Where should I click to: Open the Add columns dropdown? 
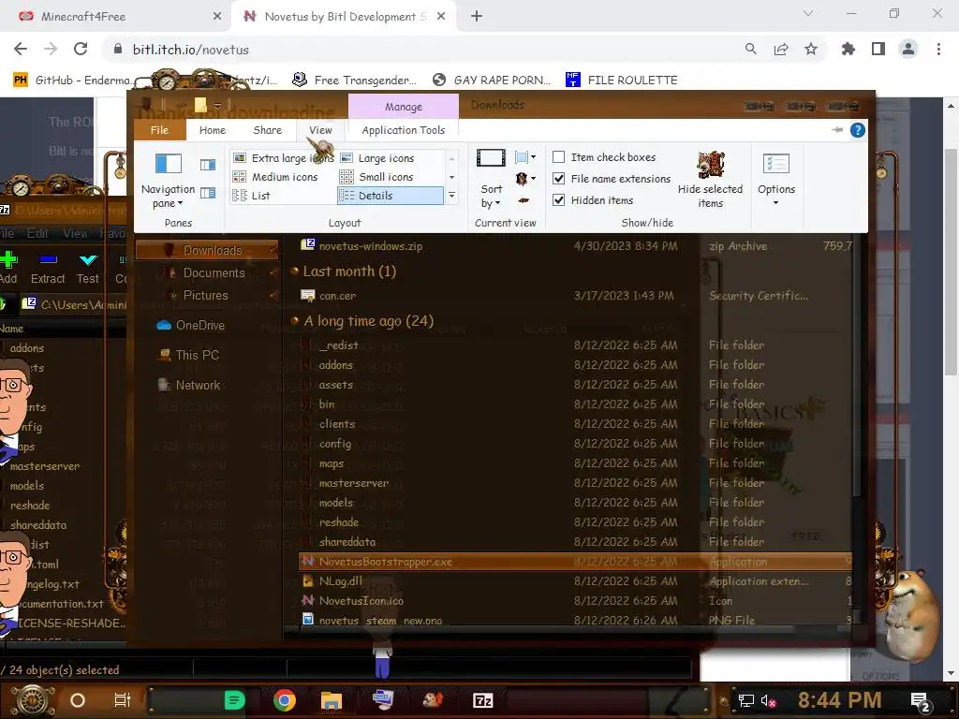(x=525, y=179)
